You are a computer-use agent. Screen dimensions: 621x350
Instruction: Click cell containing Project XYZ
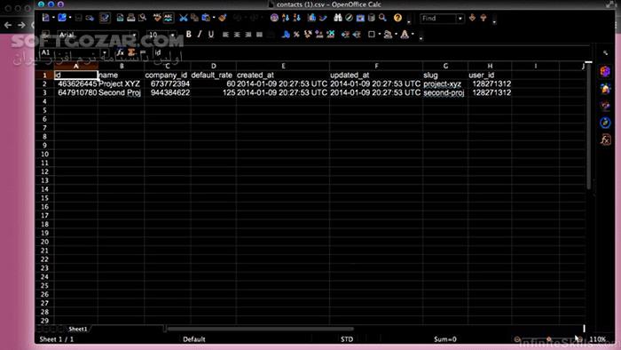pyautogui.click(x=121, y=84)
